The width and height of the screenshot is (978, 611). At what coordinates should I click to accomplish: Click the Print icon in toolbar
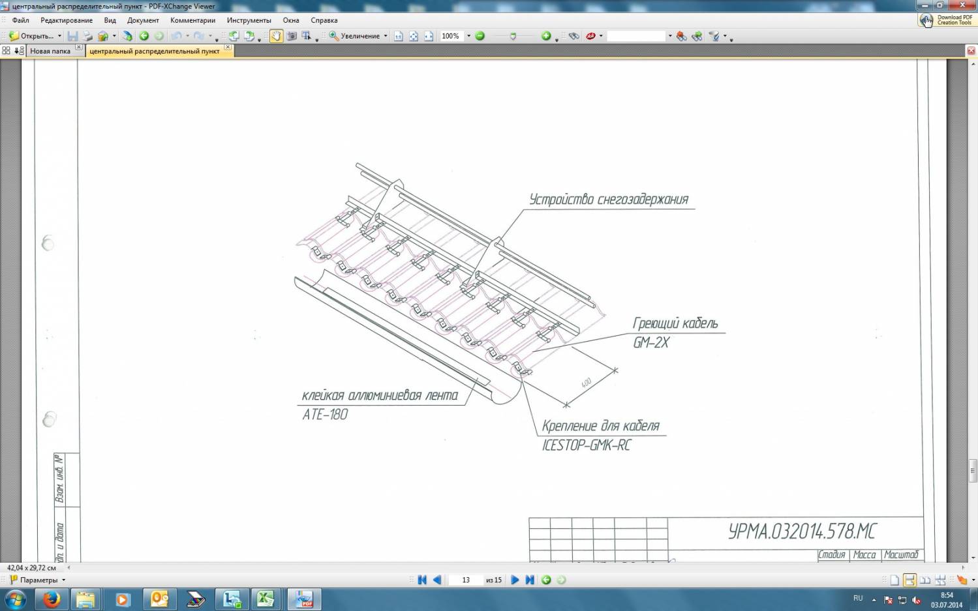pyautogui.click(x=87, y=36)
